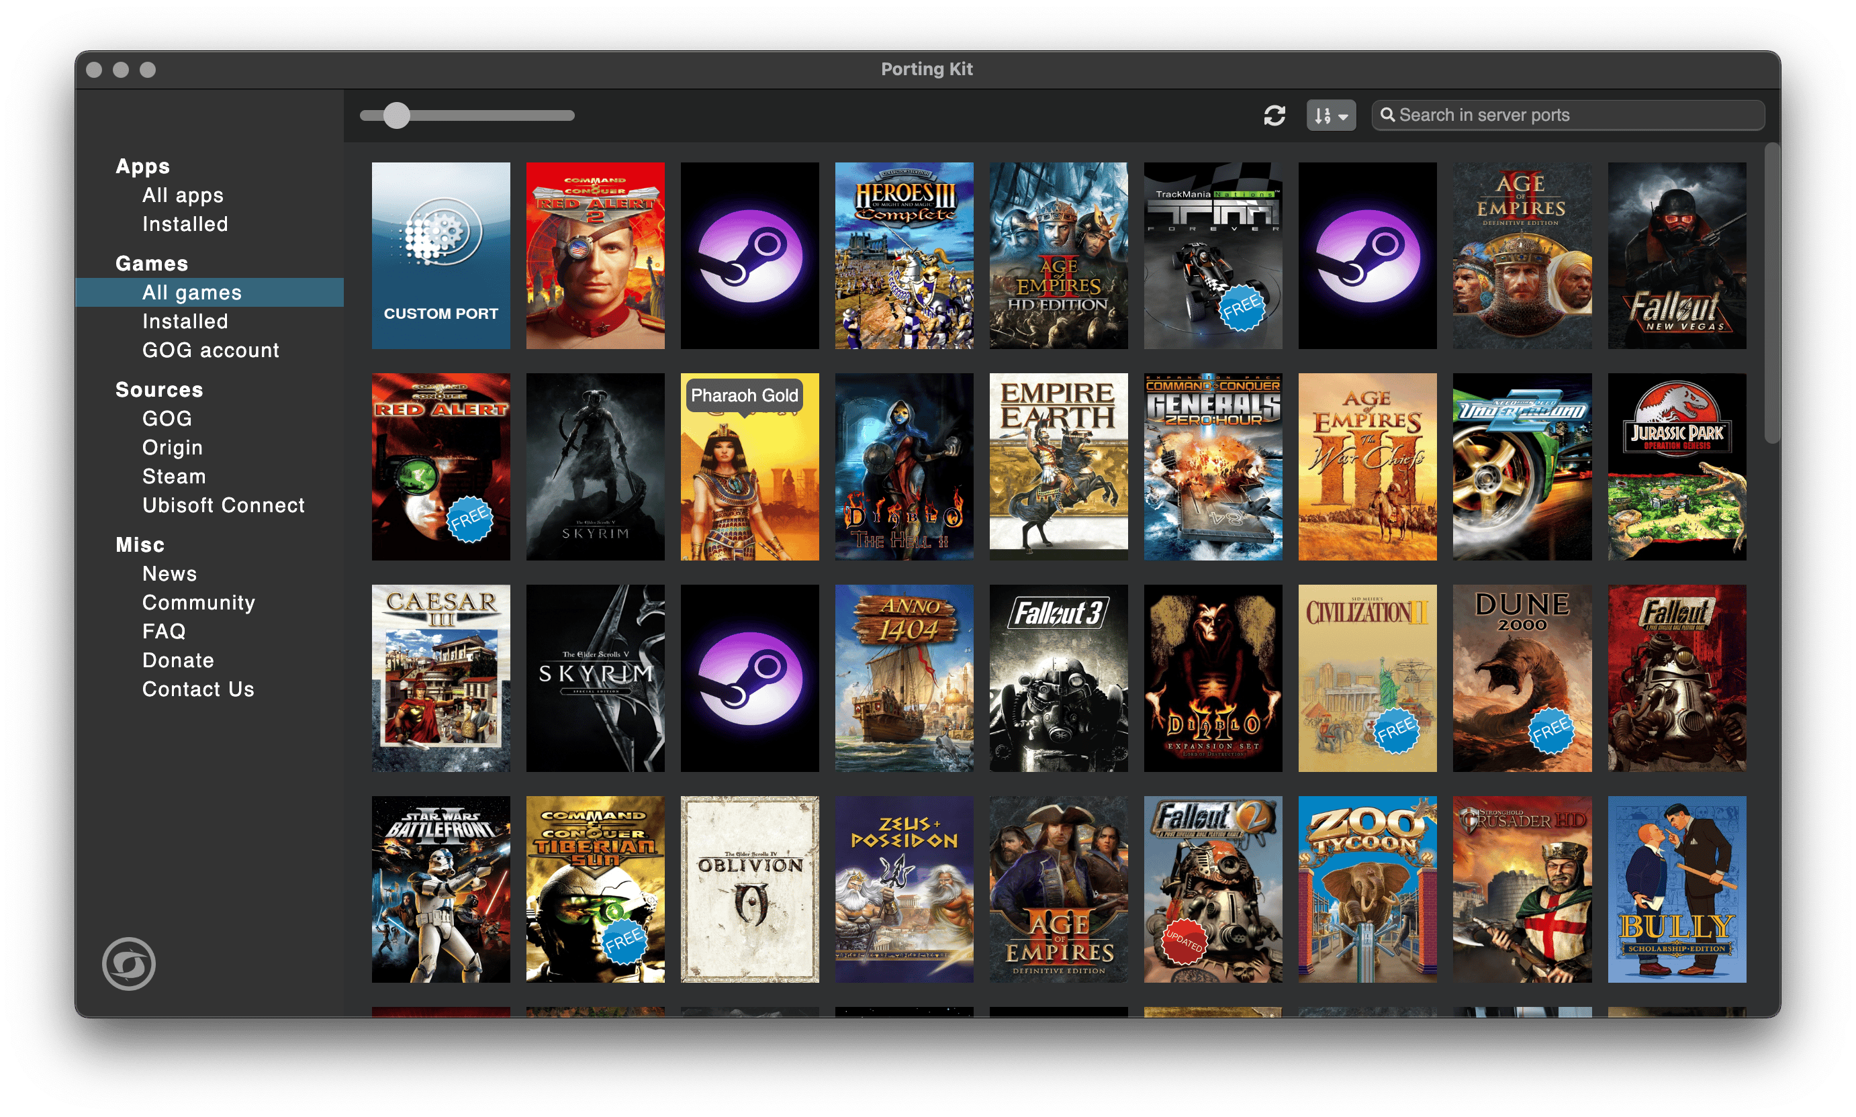Choose the Origin source in the sidebar
1856x1117 pixels.
(x=173, y=447)
